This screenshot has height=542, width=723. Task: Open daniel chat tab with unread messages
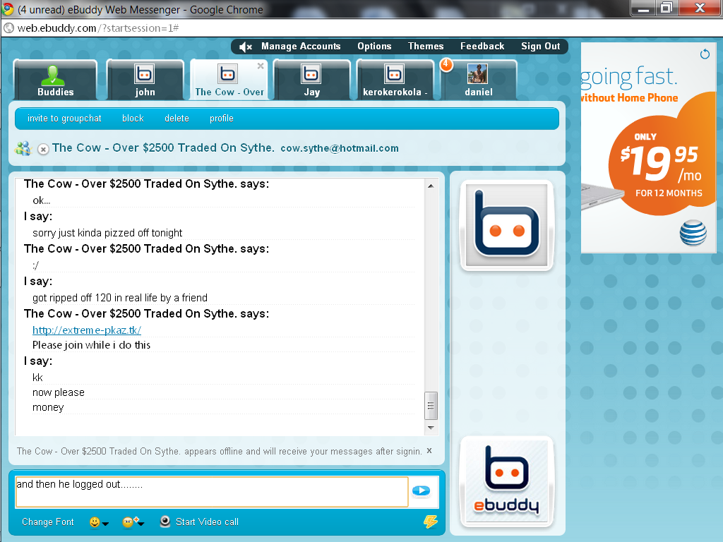click(479, 80)
